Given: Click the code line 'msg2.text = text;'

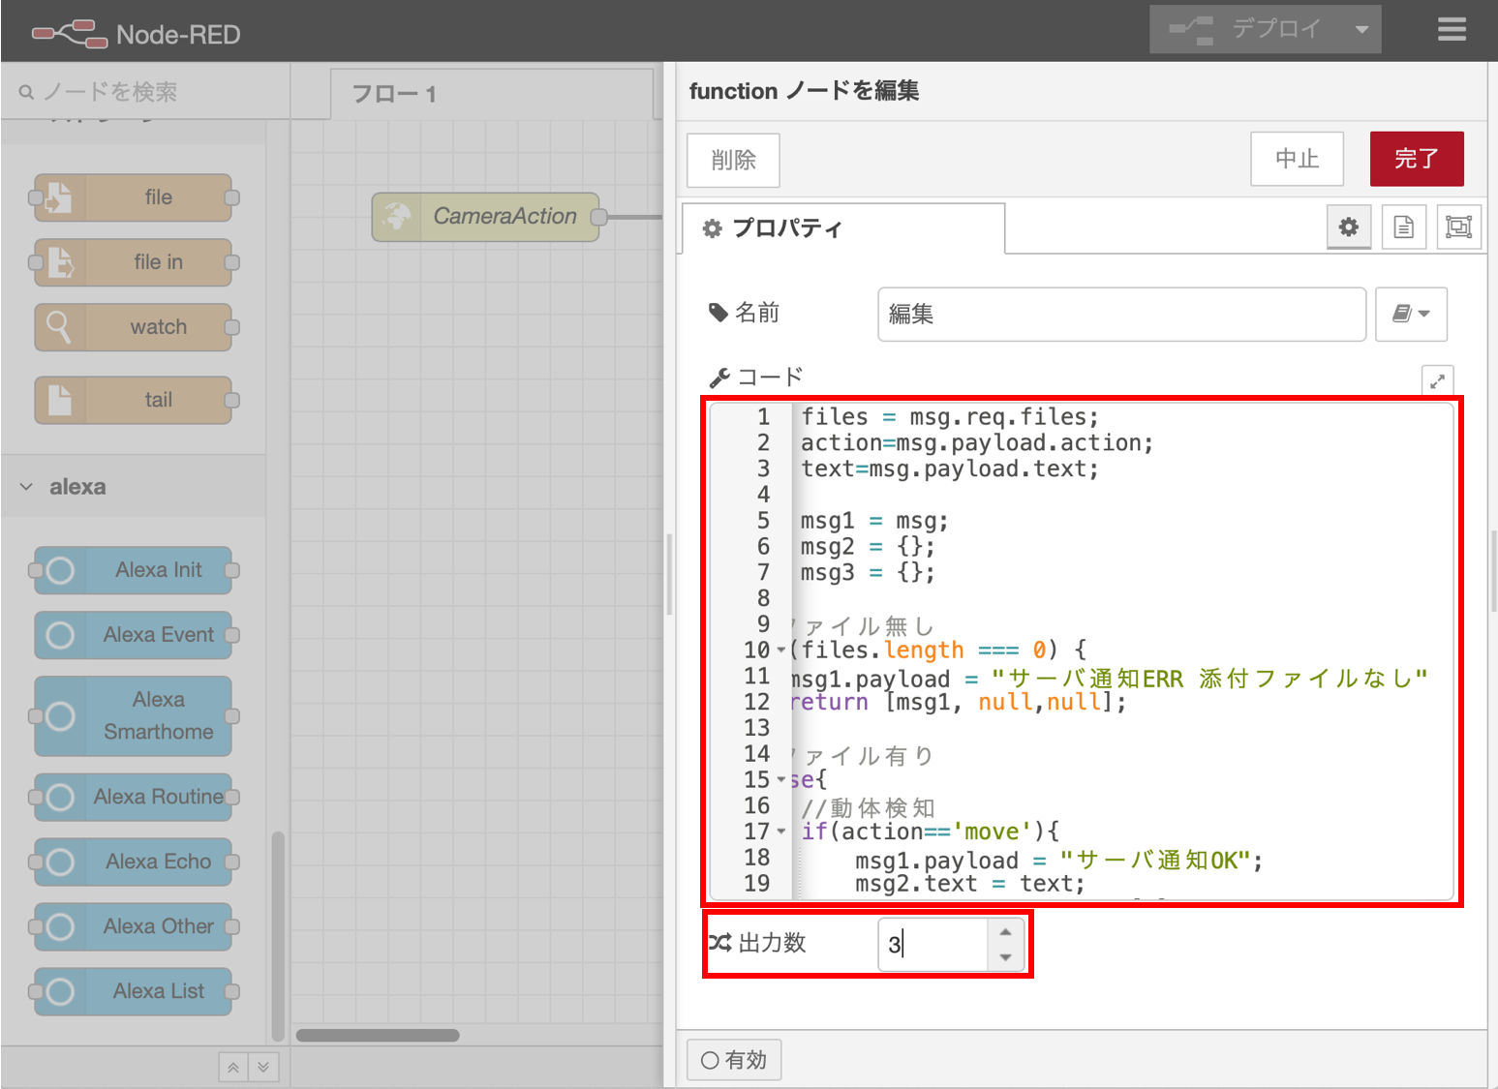Looking at the screenshot, I should coord(970,884).
